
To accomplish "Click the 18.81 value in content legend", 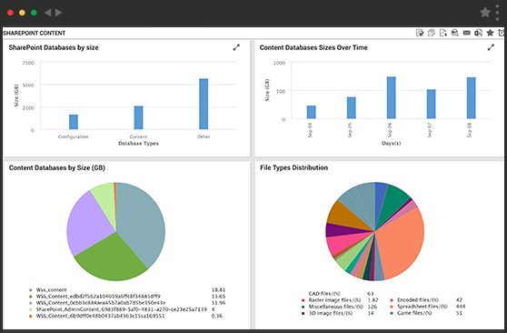I will (218, 290).
